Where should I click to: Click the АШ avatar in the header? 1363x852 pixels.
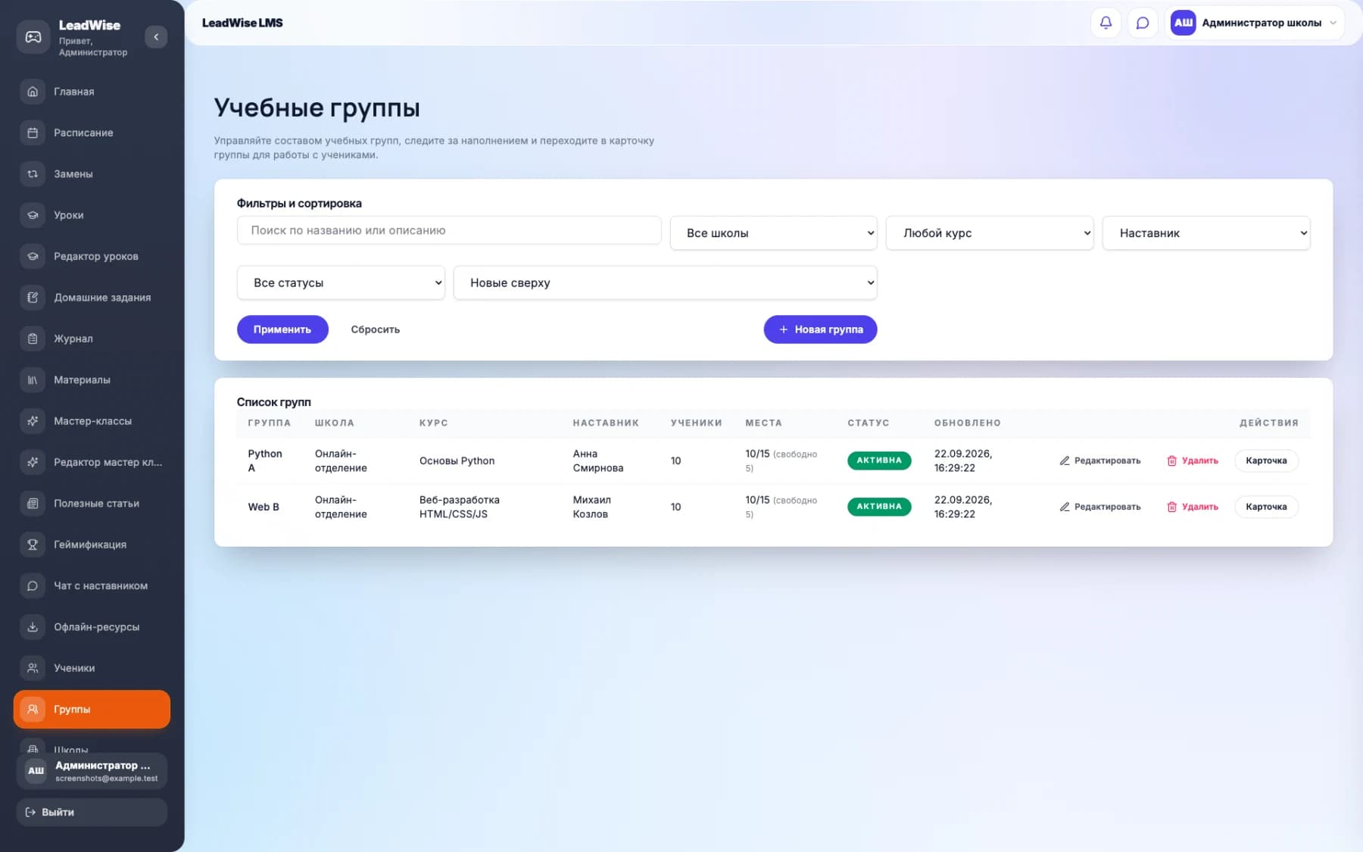(x=1184, y=23)
